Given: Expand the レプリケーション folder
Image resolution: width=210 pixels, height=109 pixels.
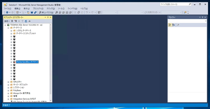Looking at the screenshot, I should [x=8, y=88].
